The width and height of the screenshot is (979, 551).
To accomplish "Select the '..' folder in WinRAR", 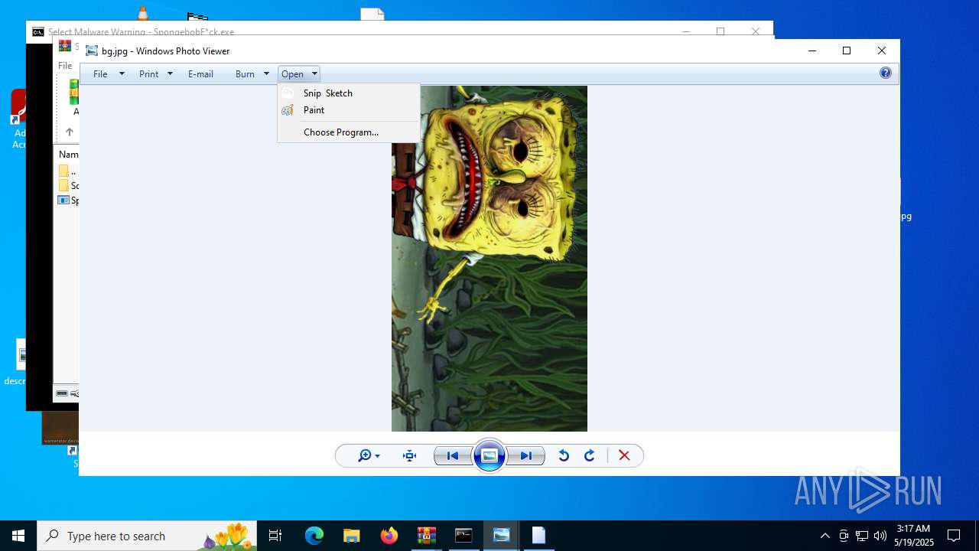I will (x=68, y=171).
